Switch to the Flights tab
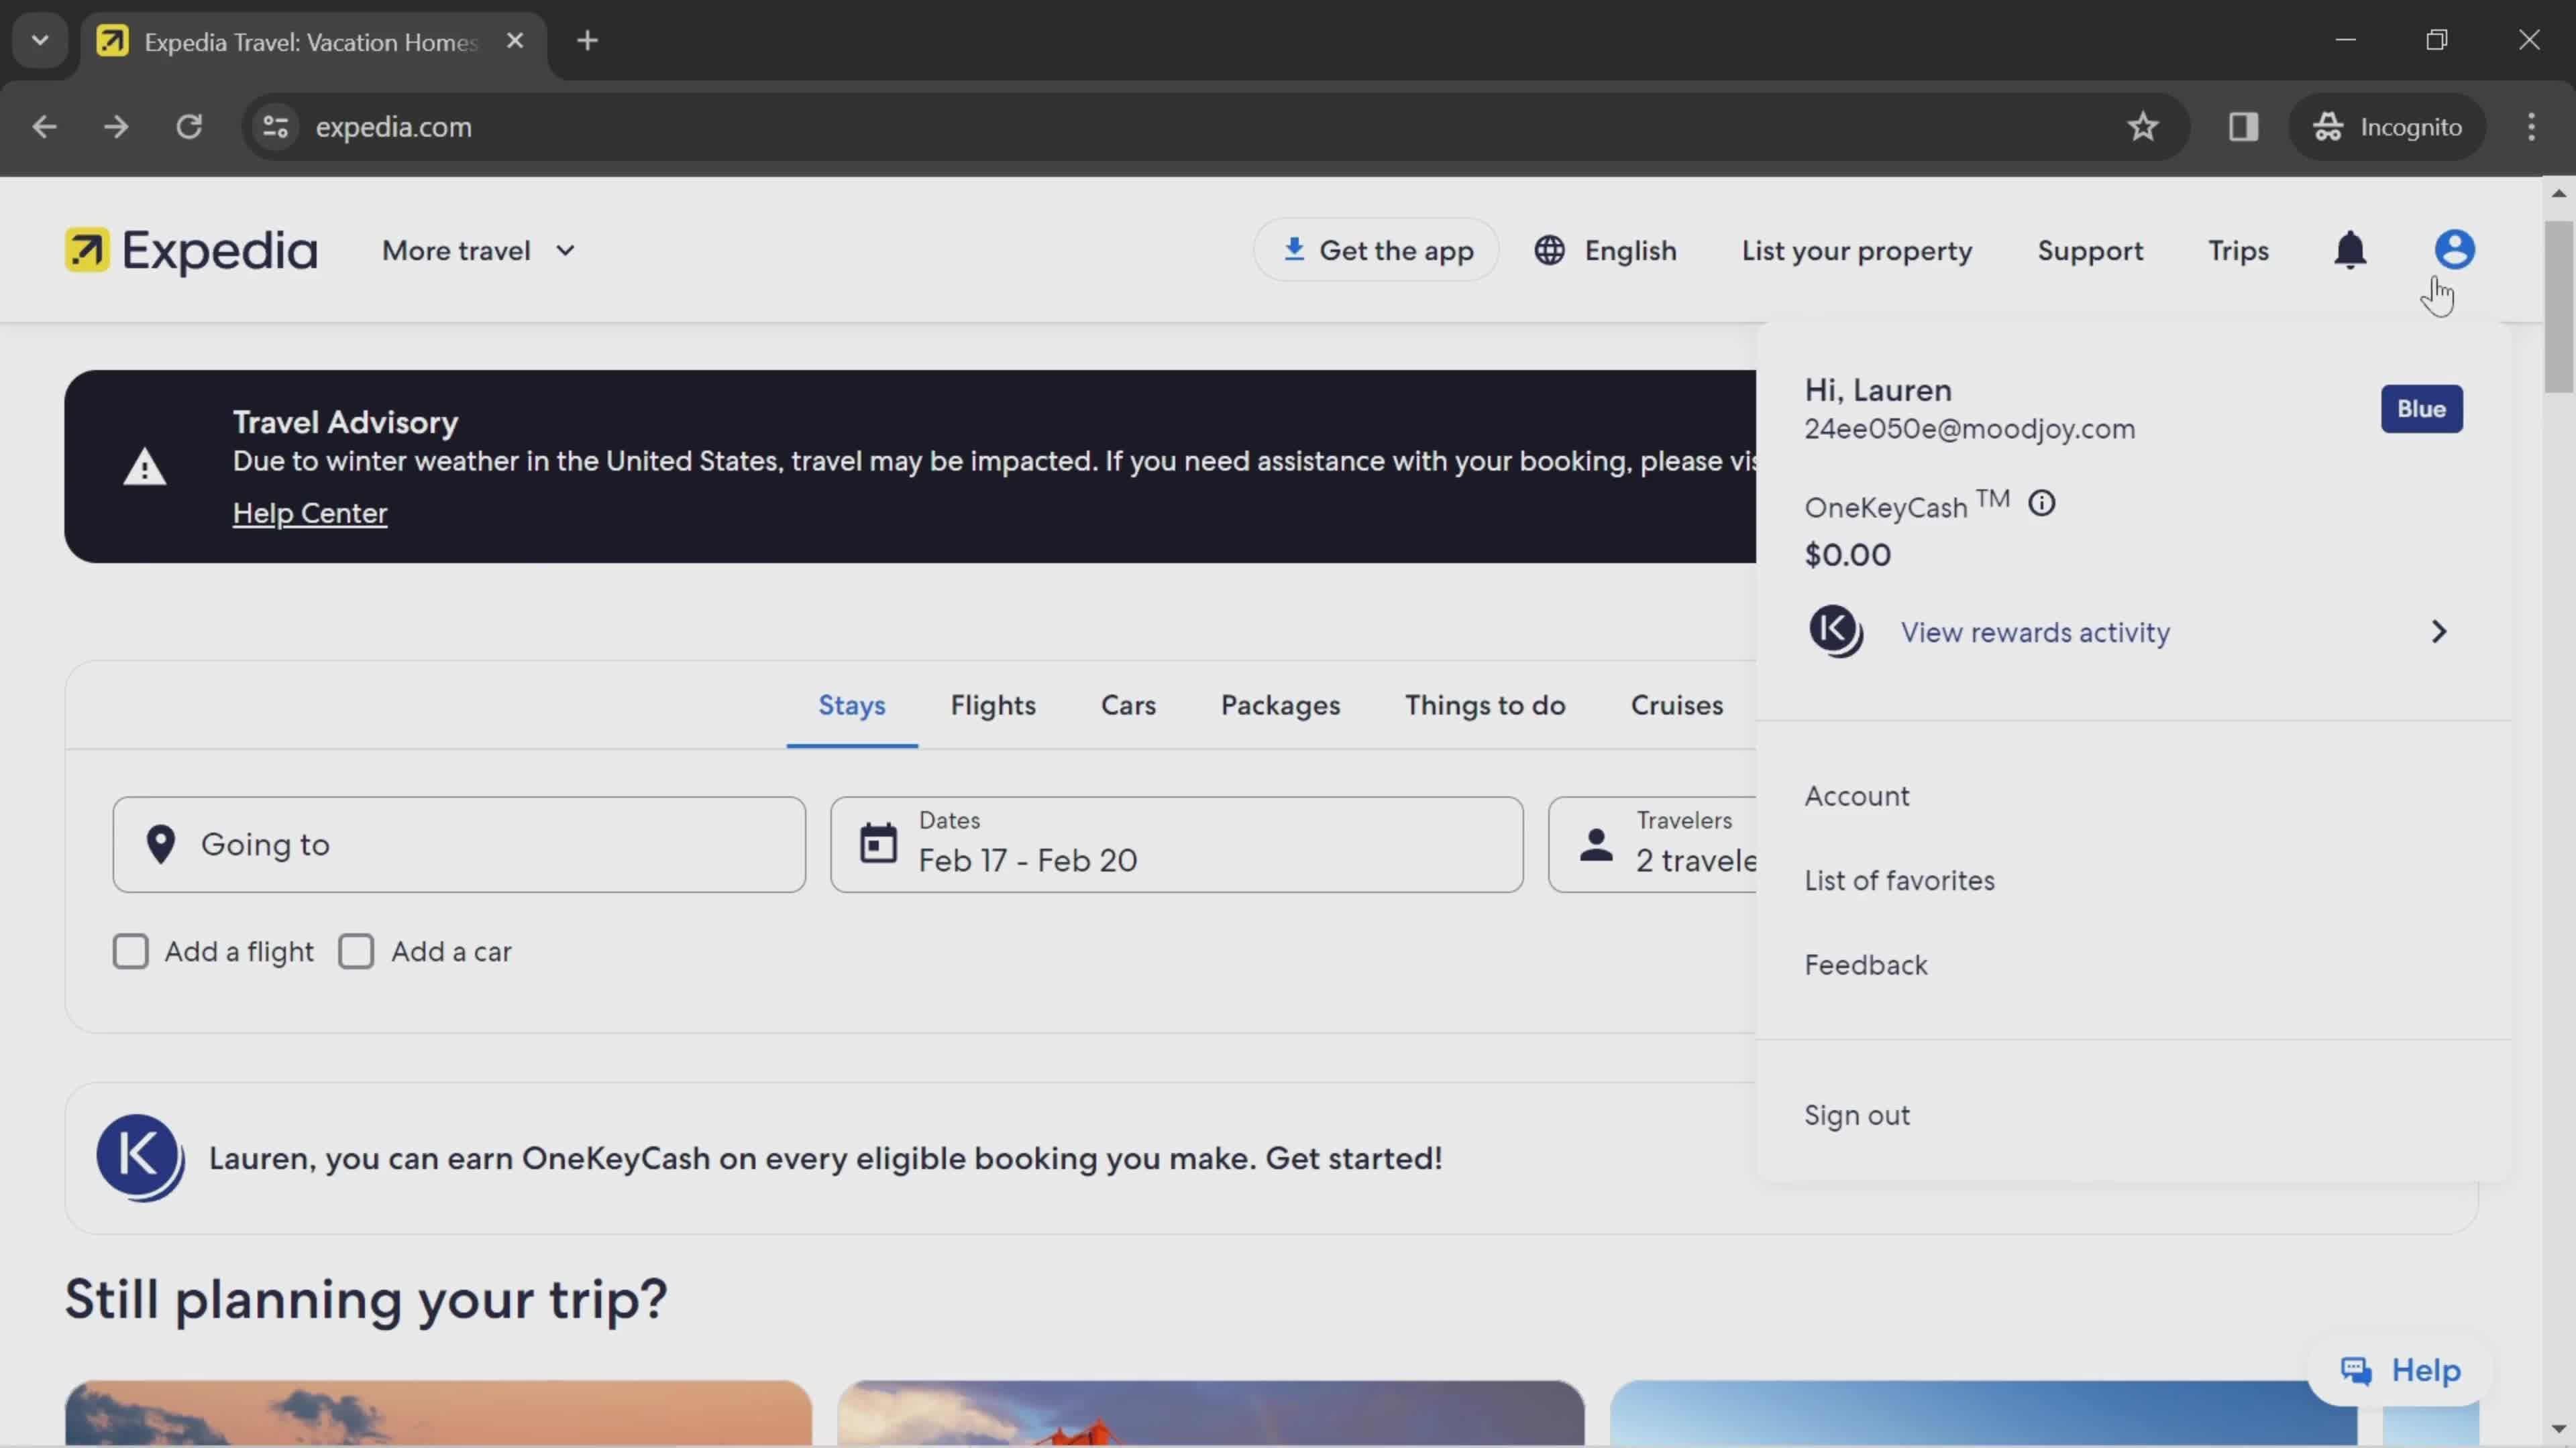Image resolution: width=2576 pixels, height=1448 pixels. [x=993, y=705]
